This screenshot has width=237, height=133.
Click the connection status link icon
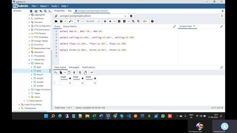click(x=56, y=16)
